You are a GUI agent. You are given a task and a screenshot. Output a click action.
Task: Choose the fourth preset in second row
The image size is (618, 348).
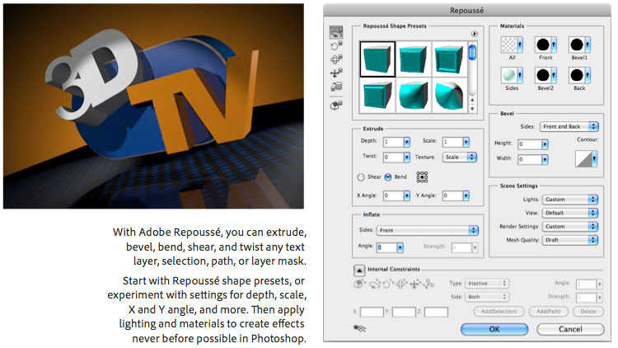coord(377,95)
